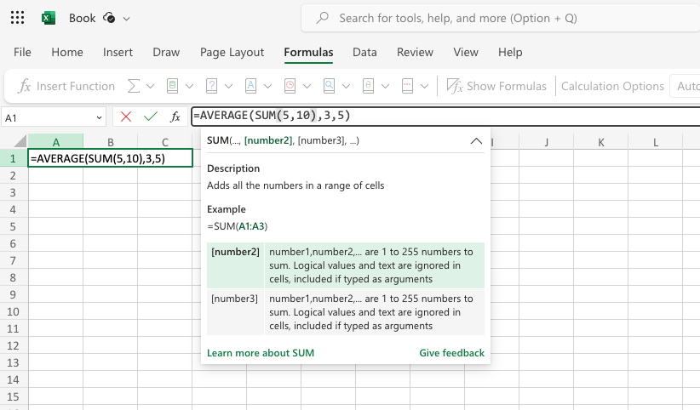Screen dimensions: 700x410
Task: Click the Give feedback link
Action: pos(451,353)
